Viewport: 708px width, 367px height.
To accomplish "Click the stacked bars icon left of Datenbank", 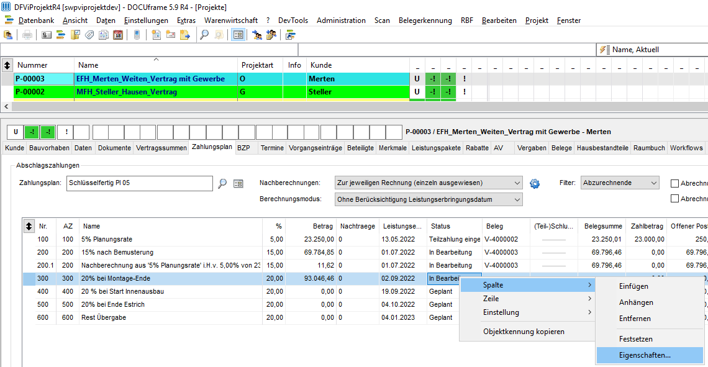I will pyautogui.click(x=9, y=20).
